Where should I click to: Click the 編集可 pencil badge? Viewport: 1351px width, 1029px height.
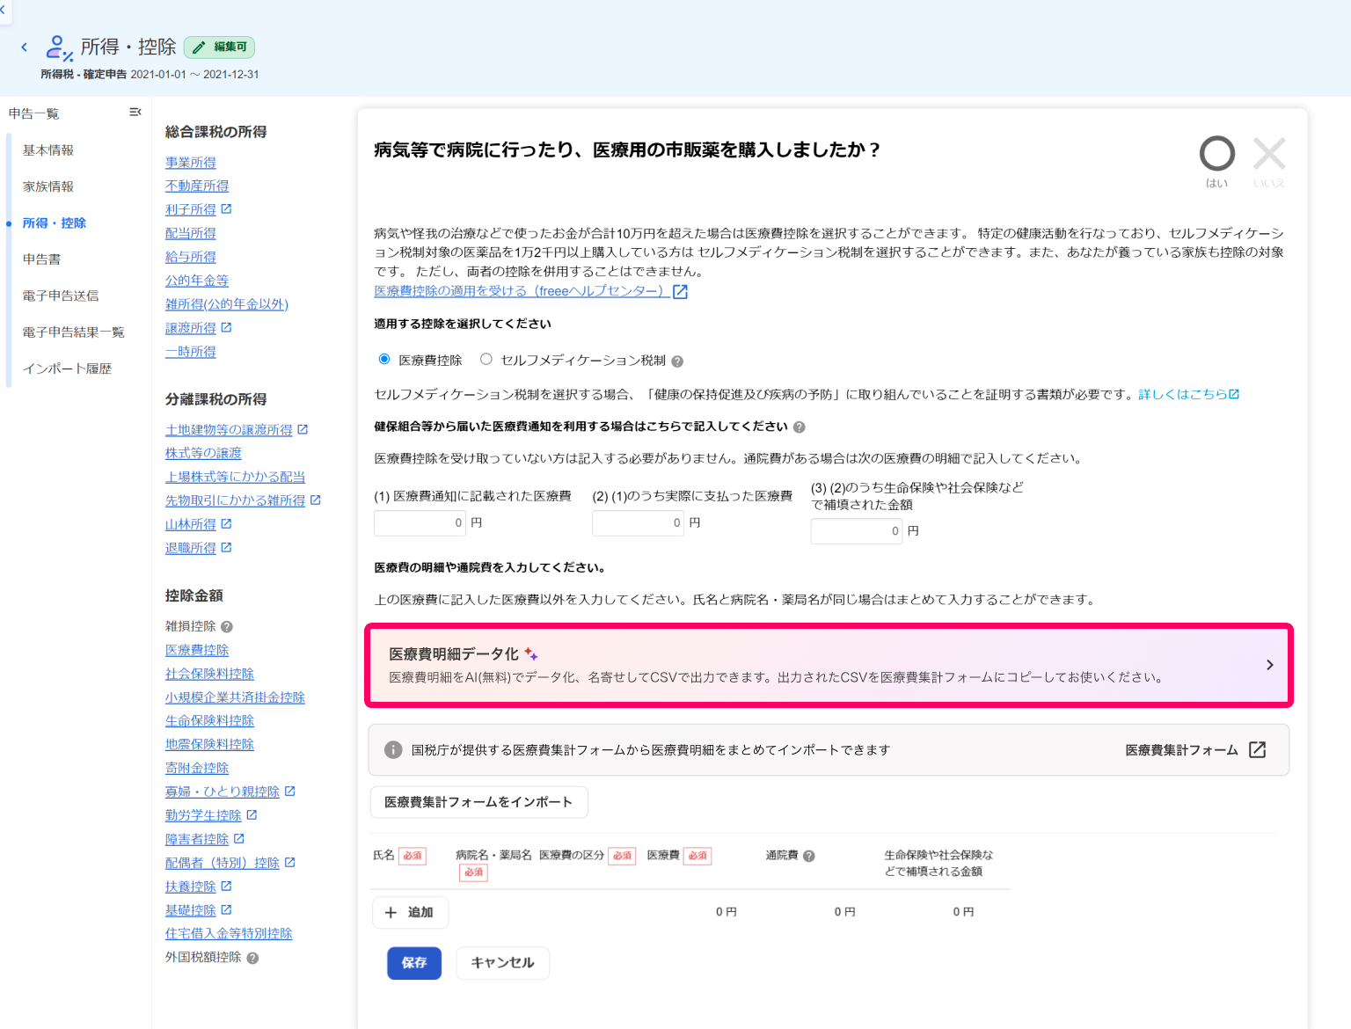coord(219,47)
